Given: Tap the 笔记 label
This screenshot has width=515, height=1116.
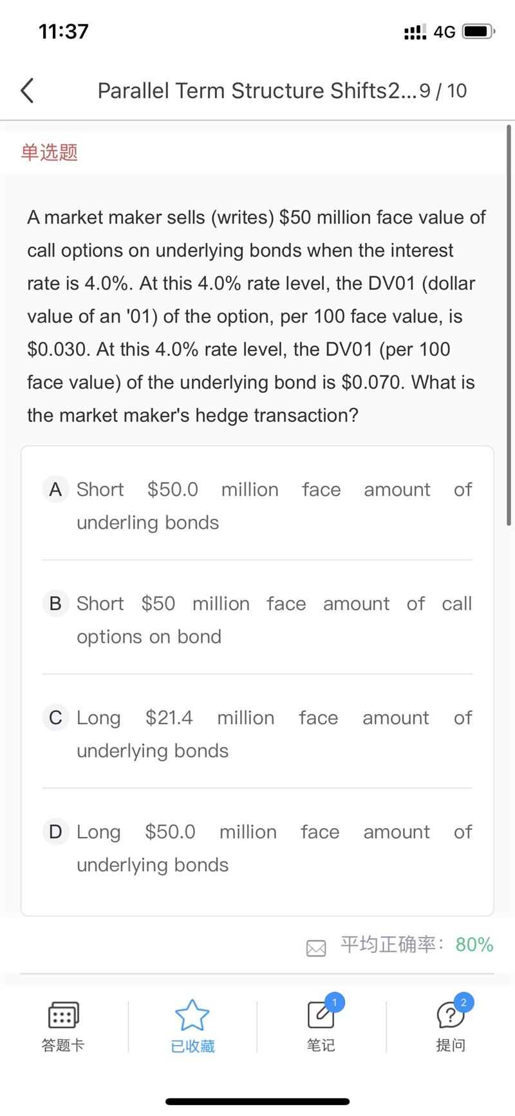Looking at the screenshot, I should (321, 1045).
